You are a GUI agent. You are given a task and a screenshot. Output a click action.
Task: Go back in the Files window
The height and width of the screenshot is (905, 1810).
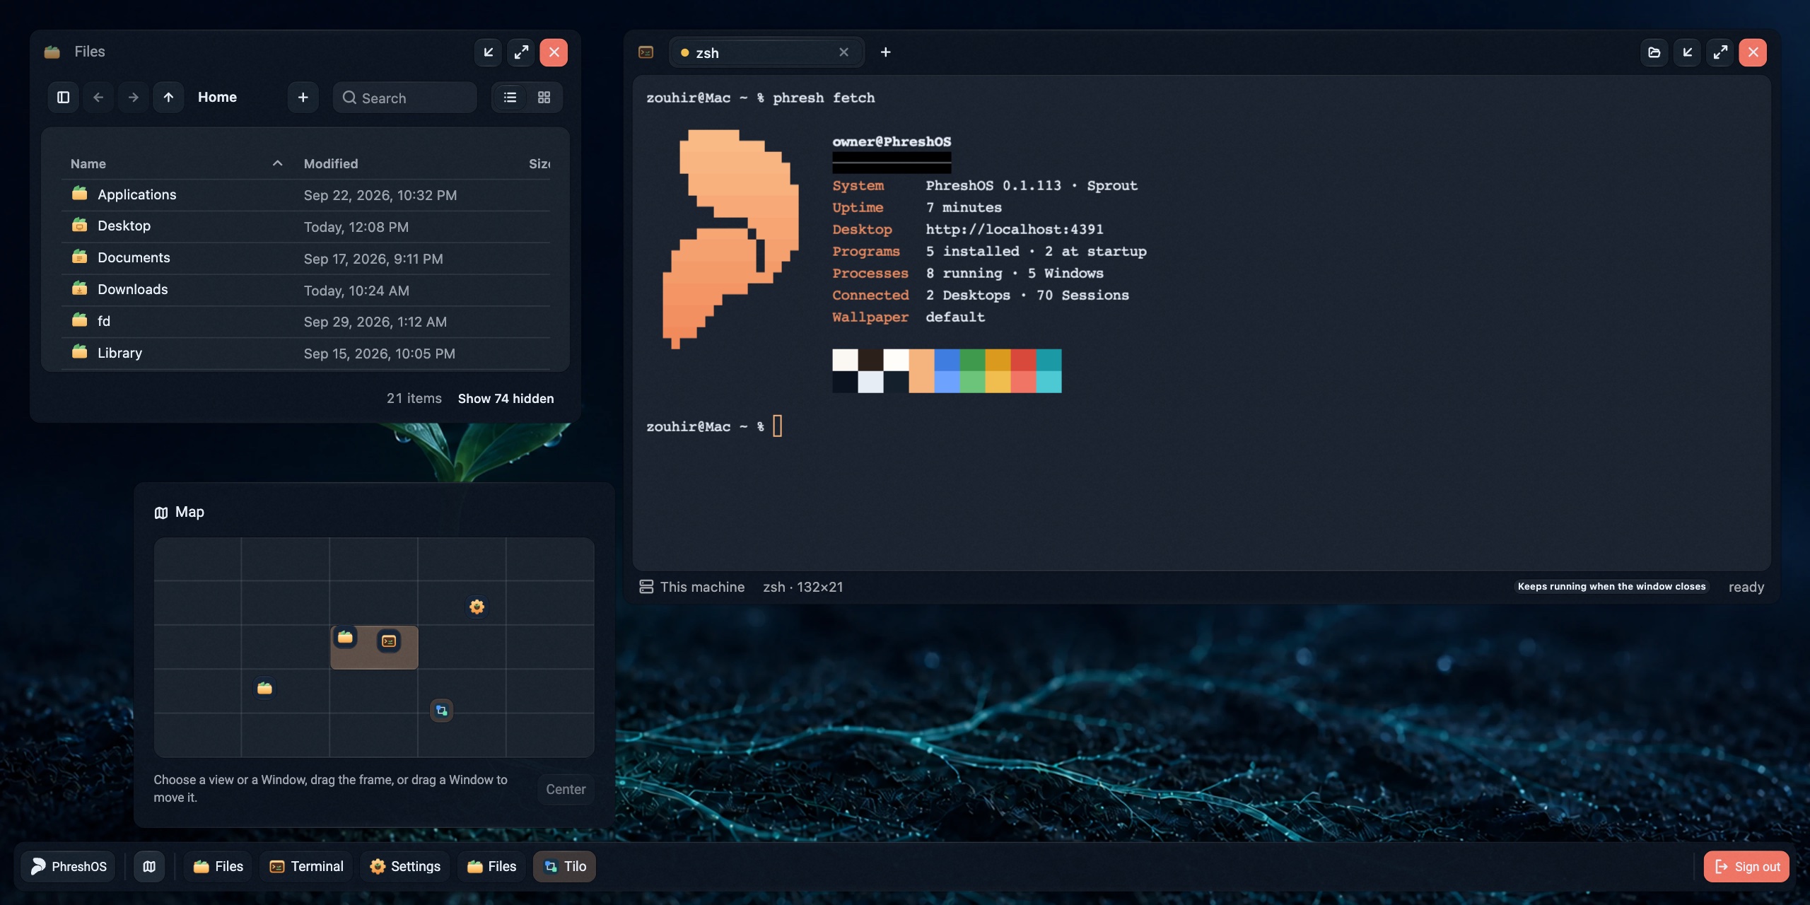pyautogui.click(x=98, y=98)
